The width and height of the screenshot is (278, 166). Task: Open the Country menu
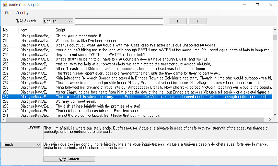click(22, 13)
